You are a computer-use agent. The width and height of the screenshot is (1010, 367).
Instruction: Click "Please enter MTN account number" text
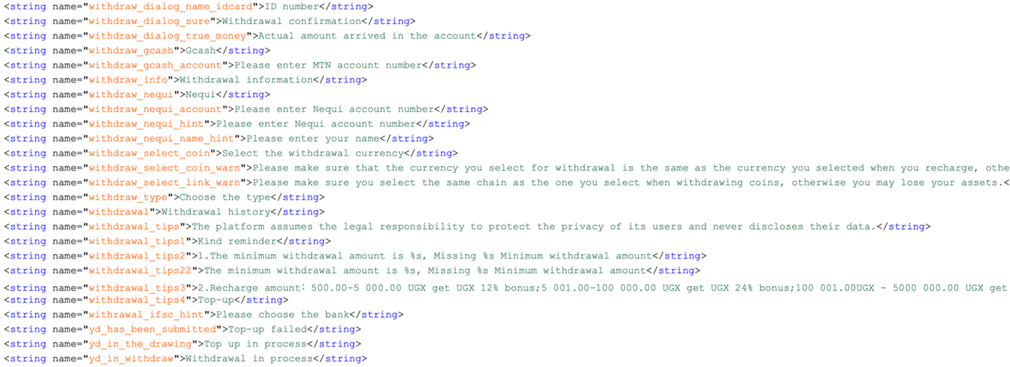(328, 65)
